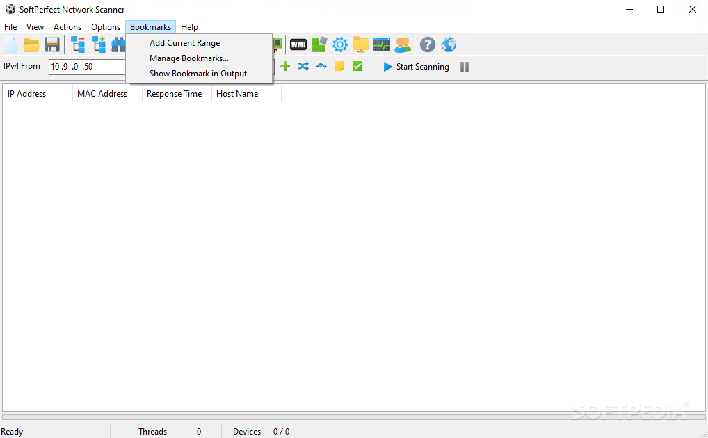This screenshot has height=438, width=708.
Task: Click the soccer ball application icon
Action: click(x=10, y=9)
